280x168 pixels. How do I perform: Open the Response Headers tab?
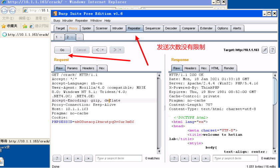click(x=190, y=68)
